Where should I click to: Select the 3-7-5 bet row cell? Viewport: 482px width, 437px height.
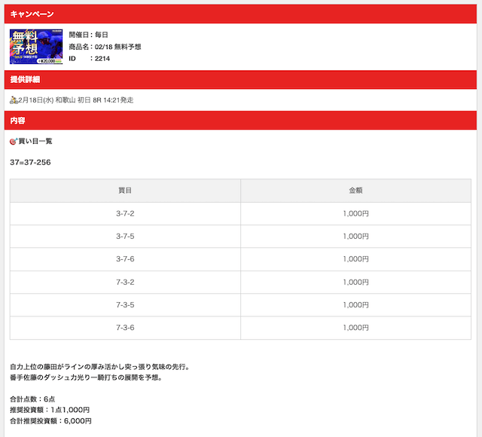125,237
